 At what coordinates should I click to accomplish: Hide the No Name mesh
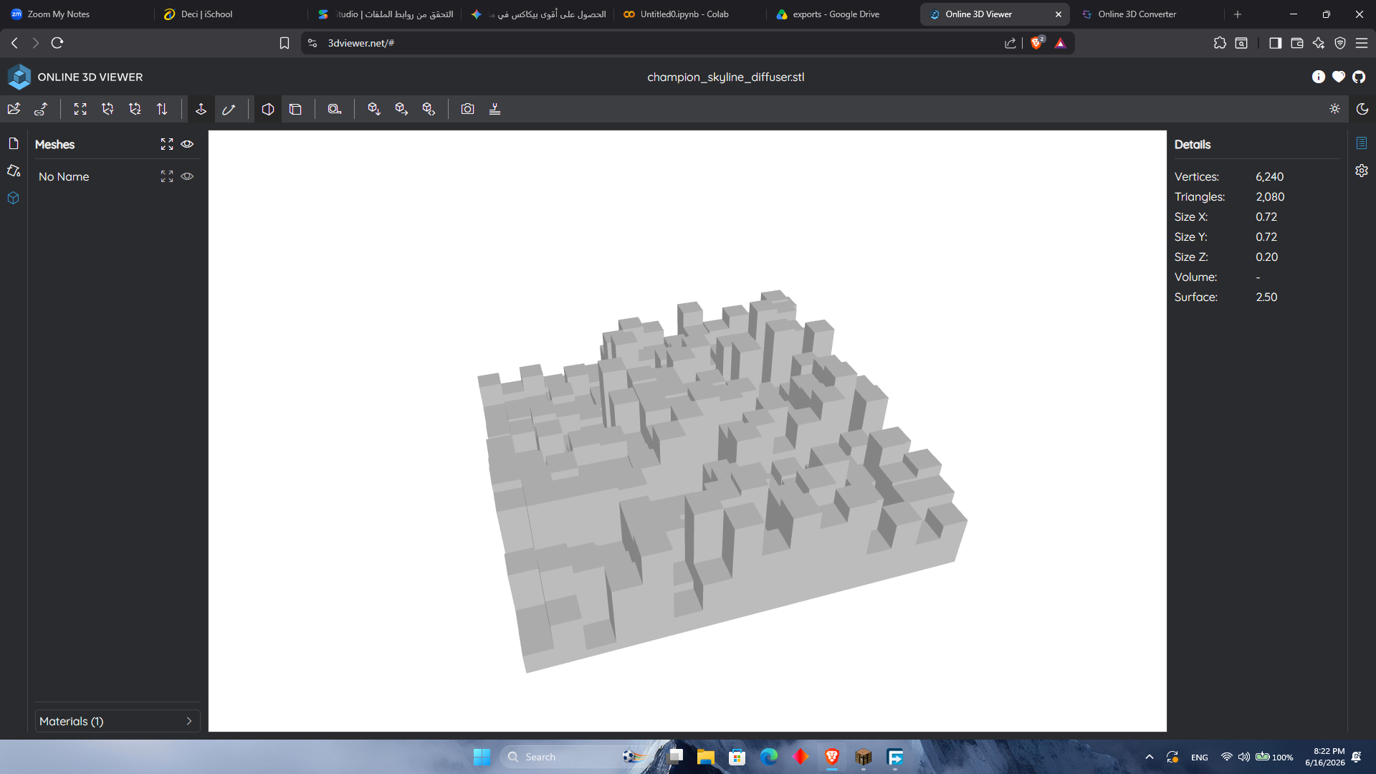(x=187, y=176)
